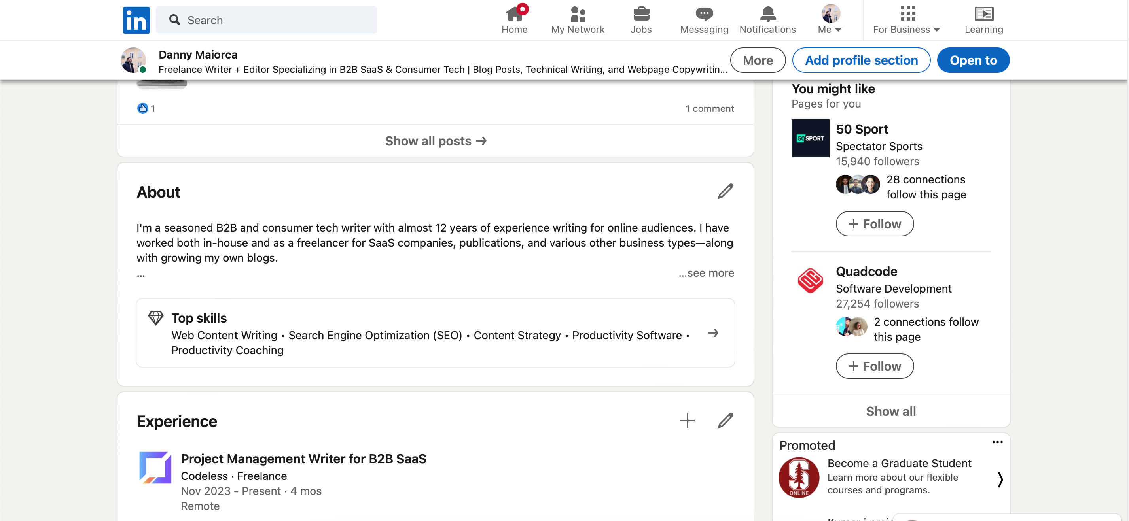The width and height of the screenshot is (1129, 521).
Task: Click the LinkedIn logo icon
Action: point(136,20)
